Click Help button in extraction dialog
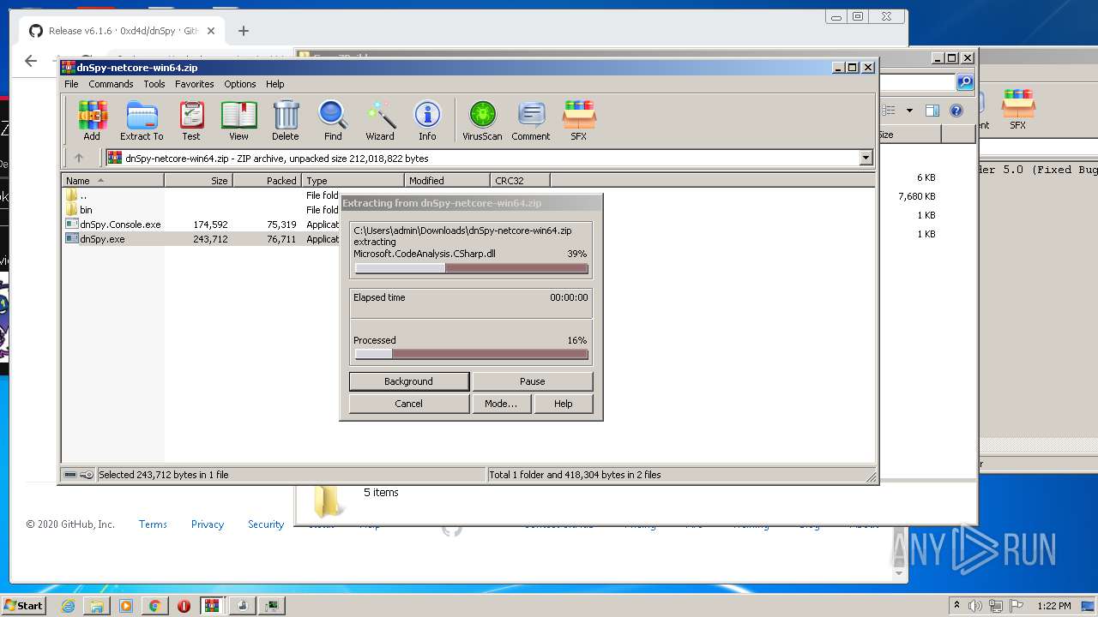Image resolution: width=1098 pixels, height=617 pixels. [x=564, y=404]
